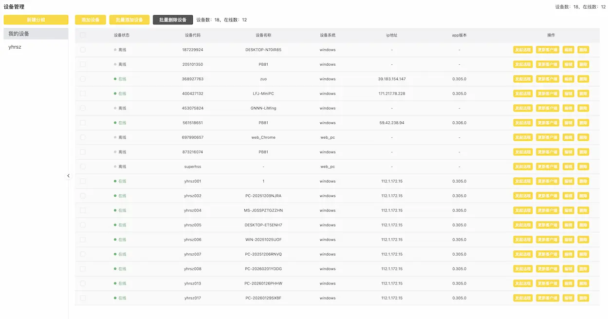Launch 发起远程 for yhrsz017
The image size is (608, 319).
pos(523,298)
